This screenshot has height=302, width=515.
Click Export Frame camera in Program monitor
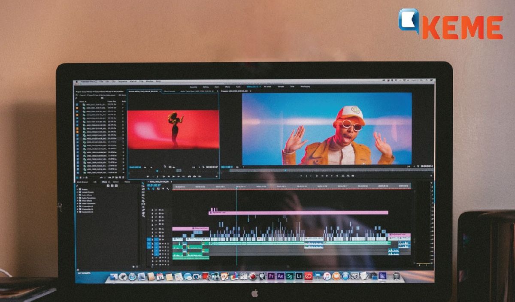[x=353, y=176]
